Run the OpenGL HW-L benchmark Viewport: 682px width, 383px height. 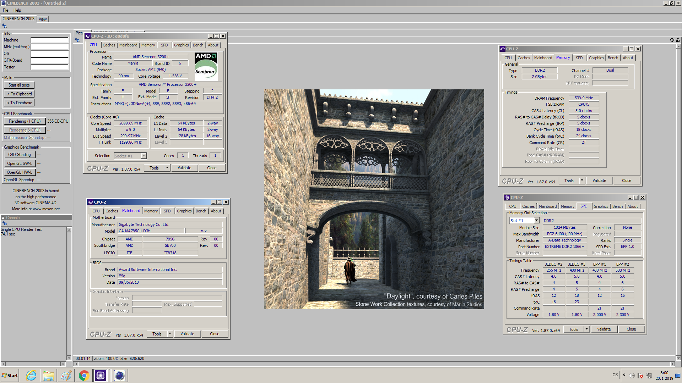(x=20, y=172)
